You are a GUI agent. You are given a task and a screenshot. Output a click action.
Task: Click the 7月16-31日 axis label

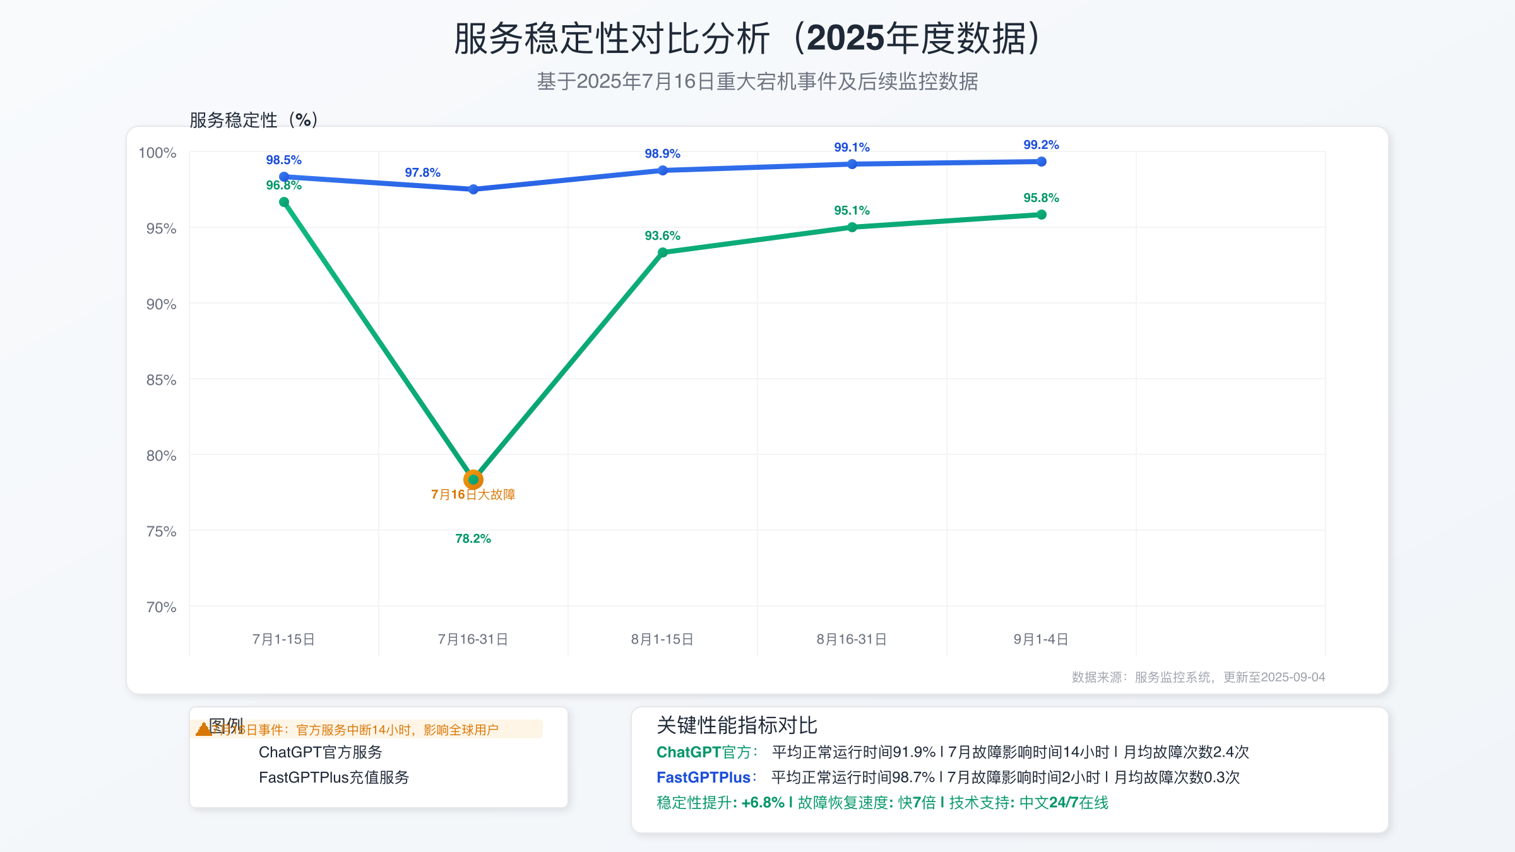pos(473,639)
